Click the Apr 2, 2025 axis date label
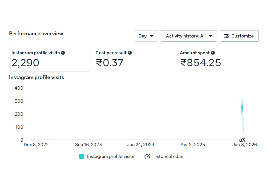 pos(193,145)
